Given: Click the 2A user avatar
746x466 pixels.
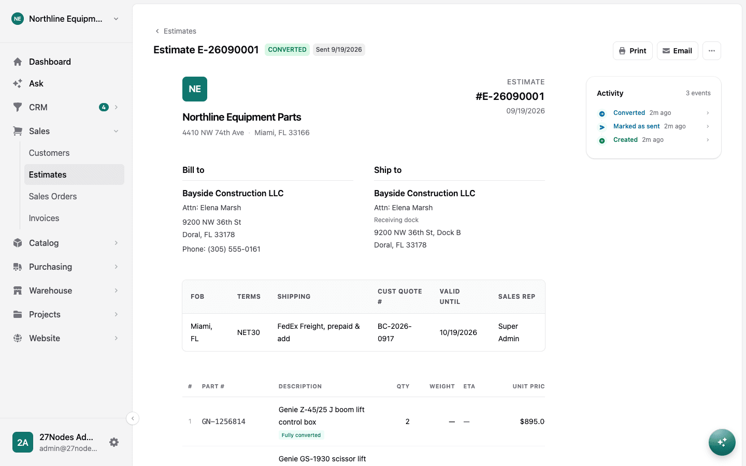Looking at the screenshot, I should [23, 442].
